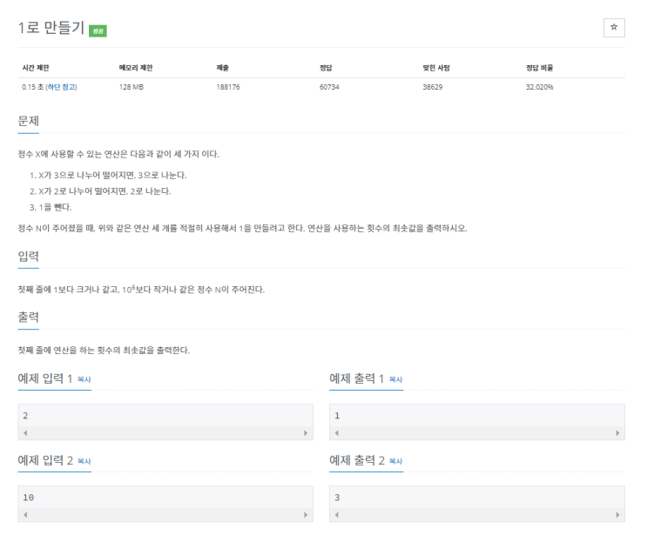Click right scroll arrow of example input 2
The height and width of the screenshot is (535, 647).
pyautogui.click(x=306, y=515)
